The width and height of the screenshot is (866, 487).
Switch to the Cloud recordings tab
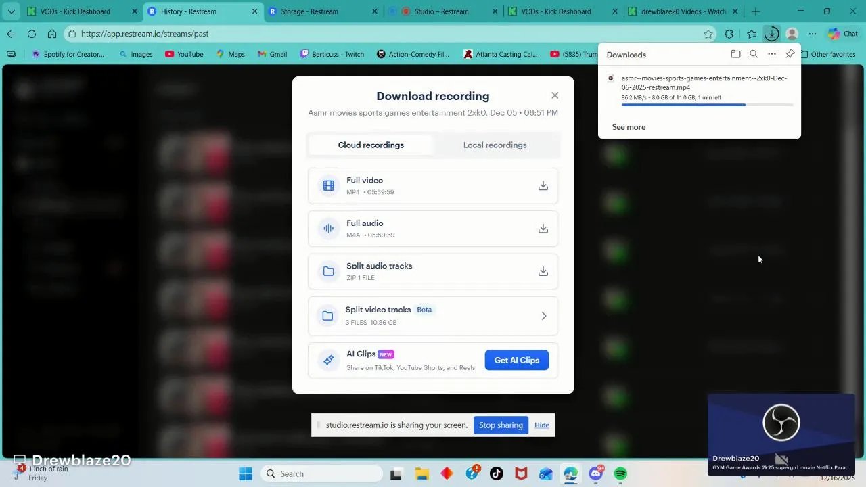(371, 145)
